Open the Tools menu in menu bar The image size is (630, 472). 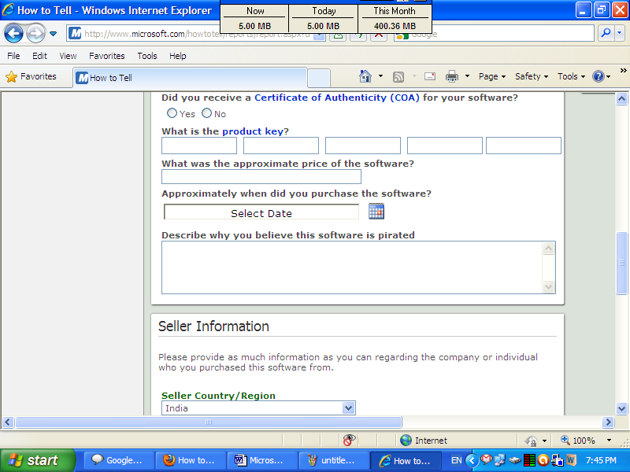tap(147, 56)
